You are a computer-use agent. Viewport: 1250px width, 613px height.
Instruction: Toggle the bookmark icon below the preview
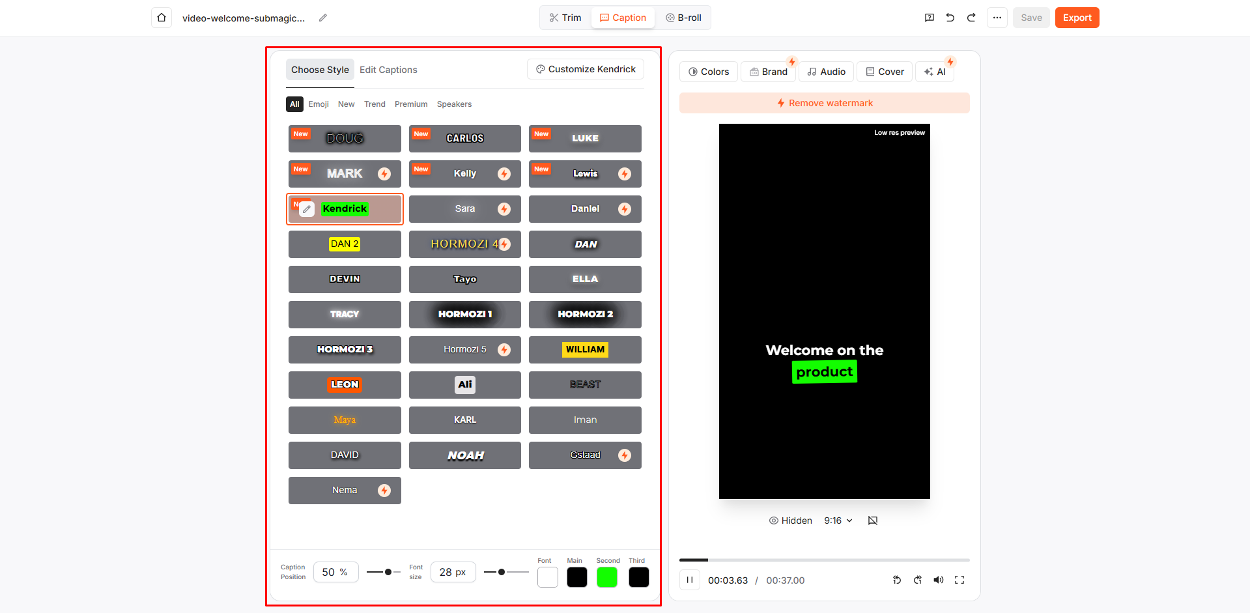(873, 520)
